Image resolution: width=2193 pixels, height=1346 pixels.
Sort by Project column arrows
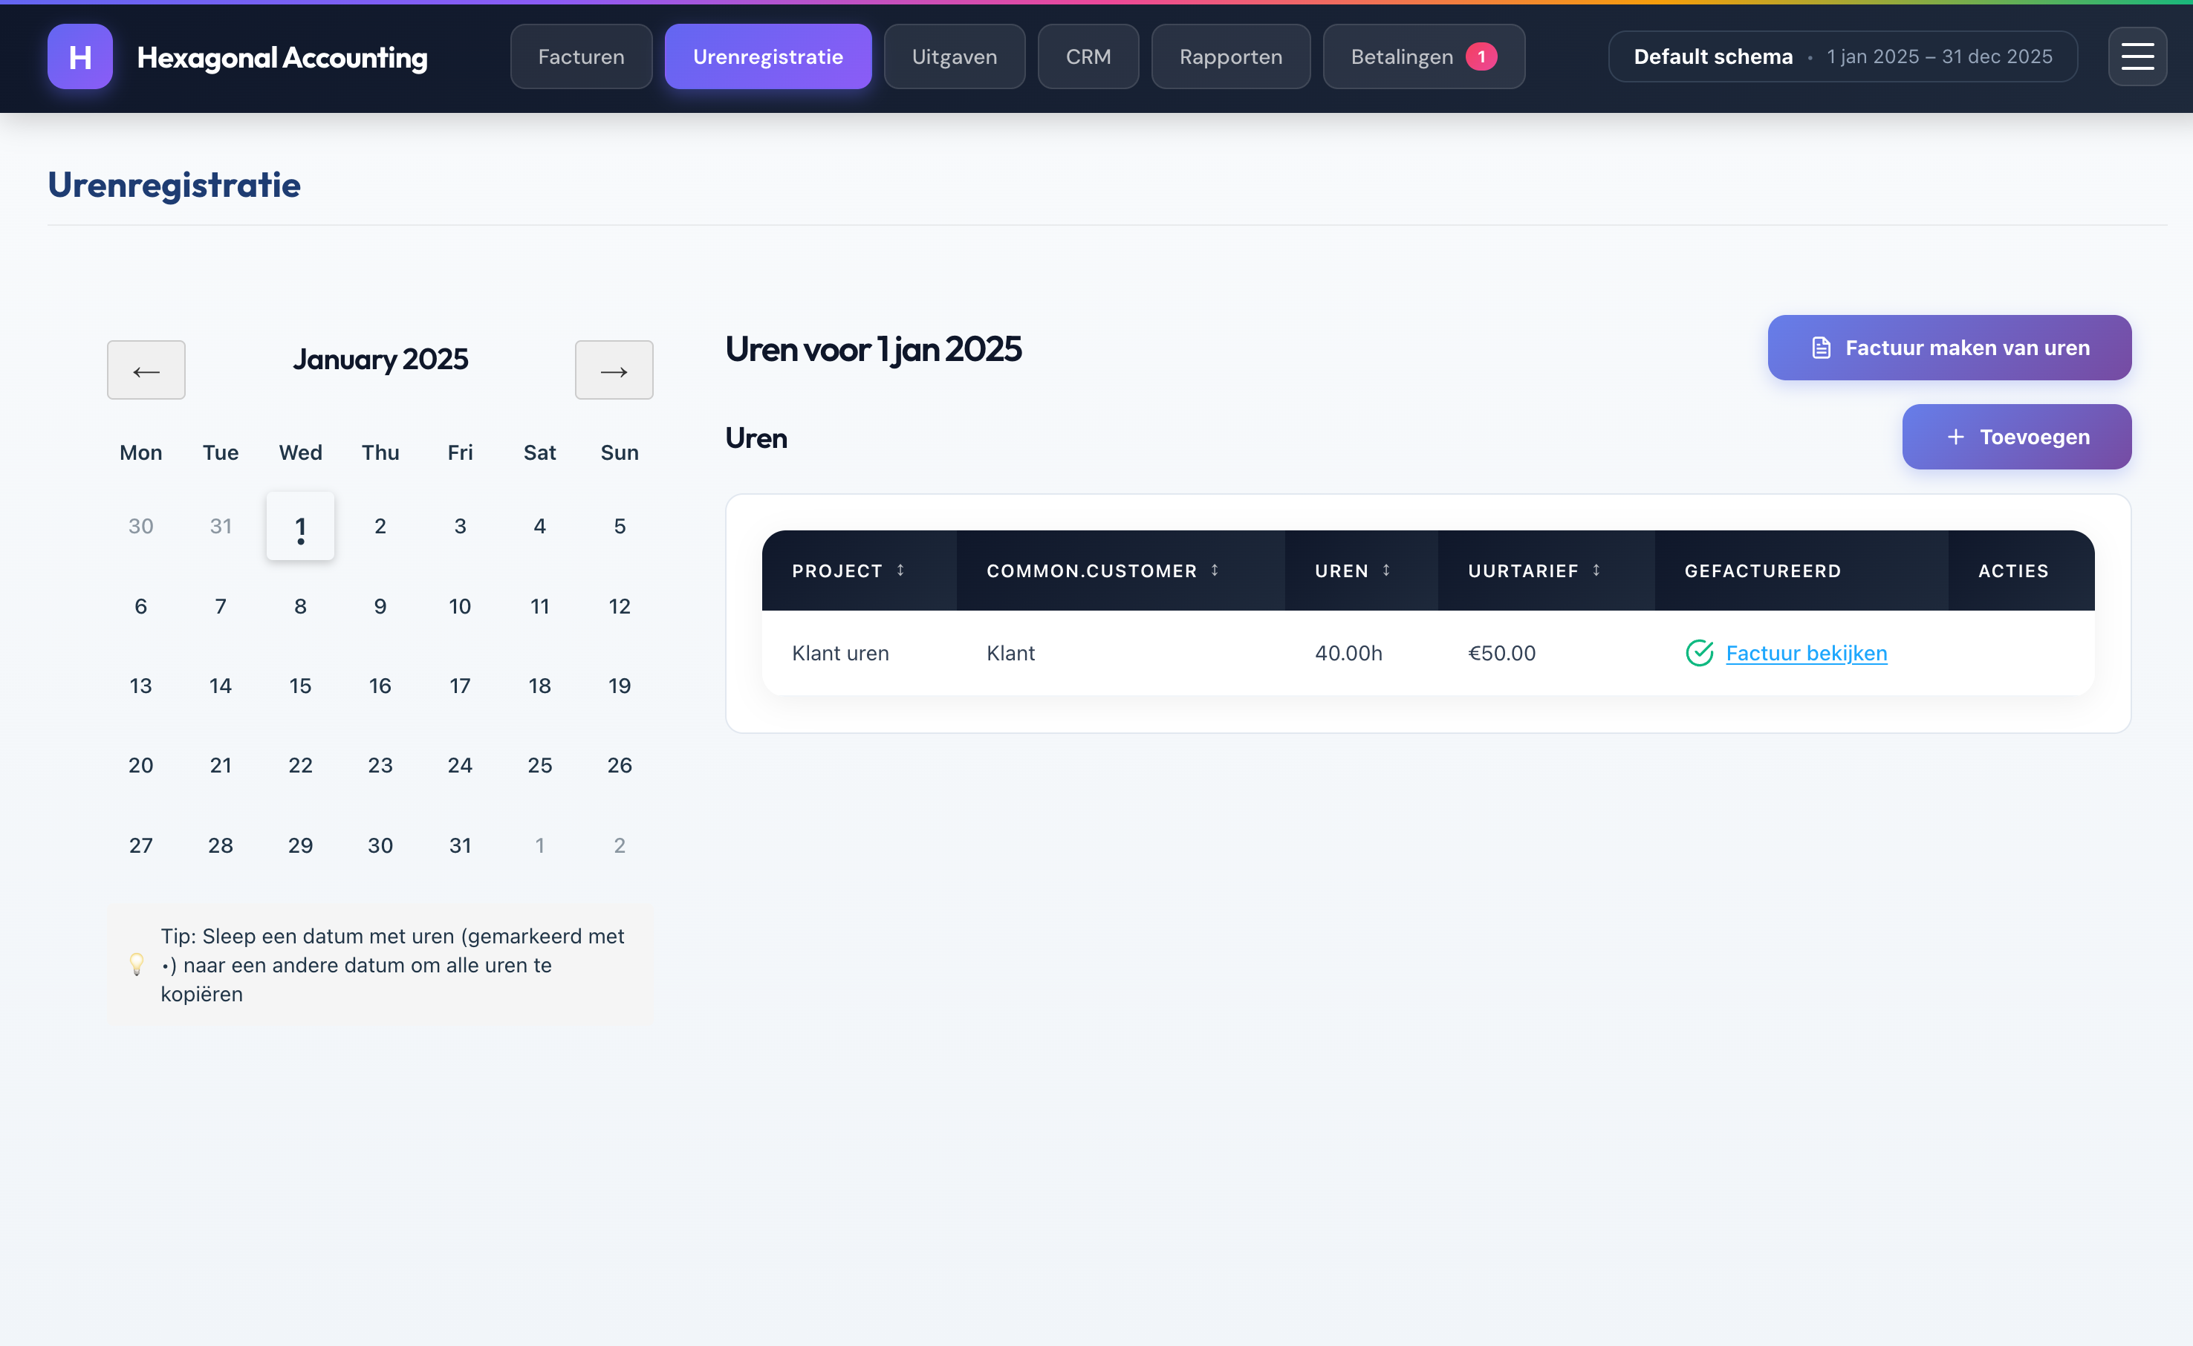pyautogui.click(x=900, y=570)
